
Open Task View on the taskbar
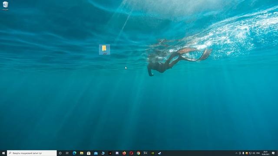[67, 153]
